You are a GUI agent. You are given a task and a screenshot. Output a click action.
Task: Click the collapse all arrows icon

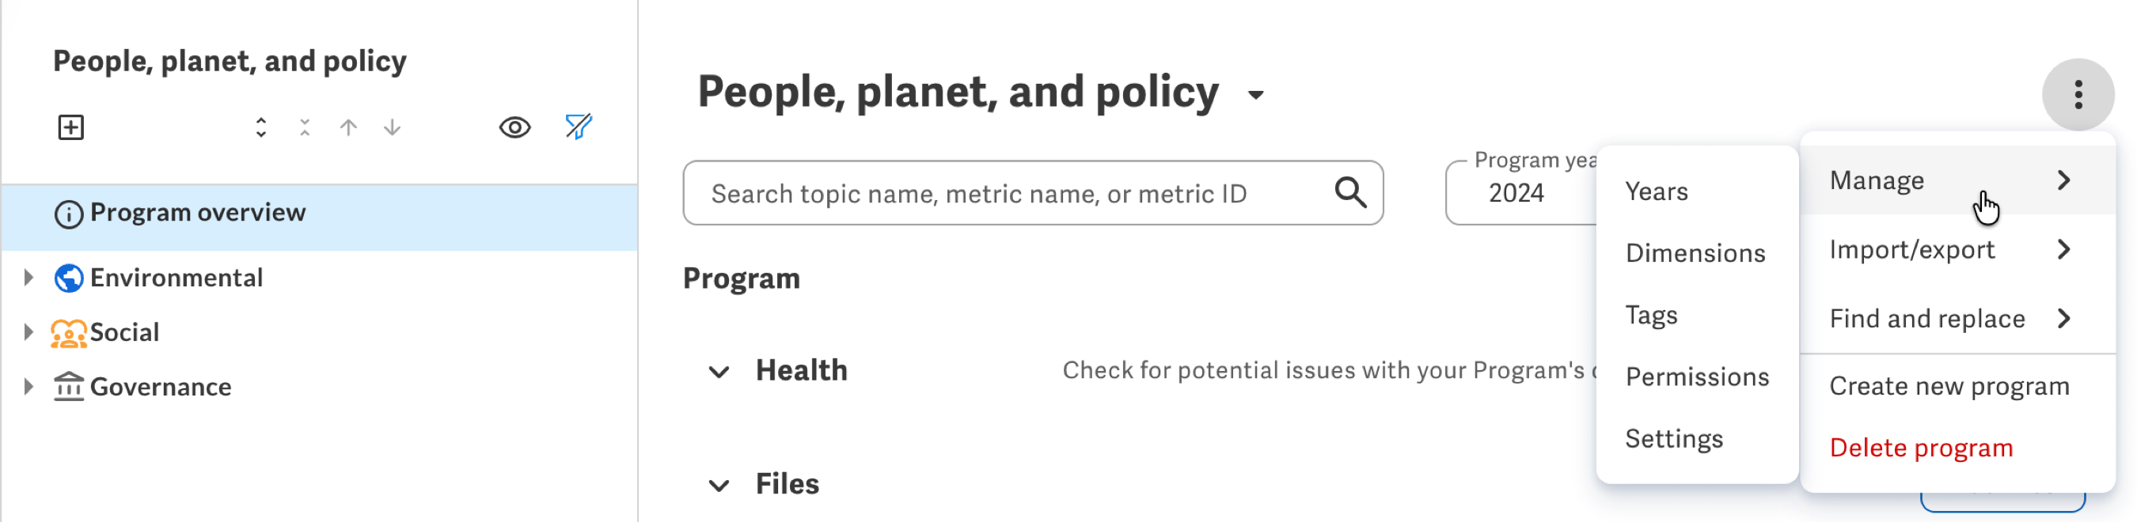coord(305,127)
